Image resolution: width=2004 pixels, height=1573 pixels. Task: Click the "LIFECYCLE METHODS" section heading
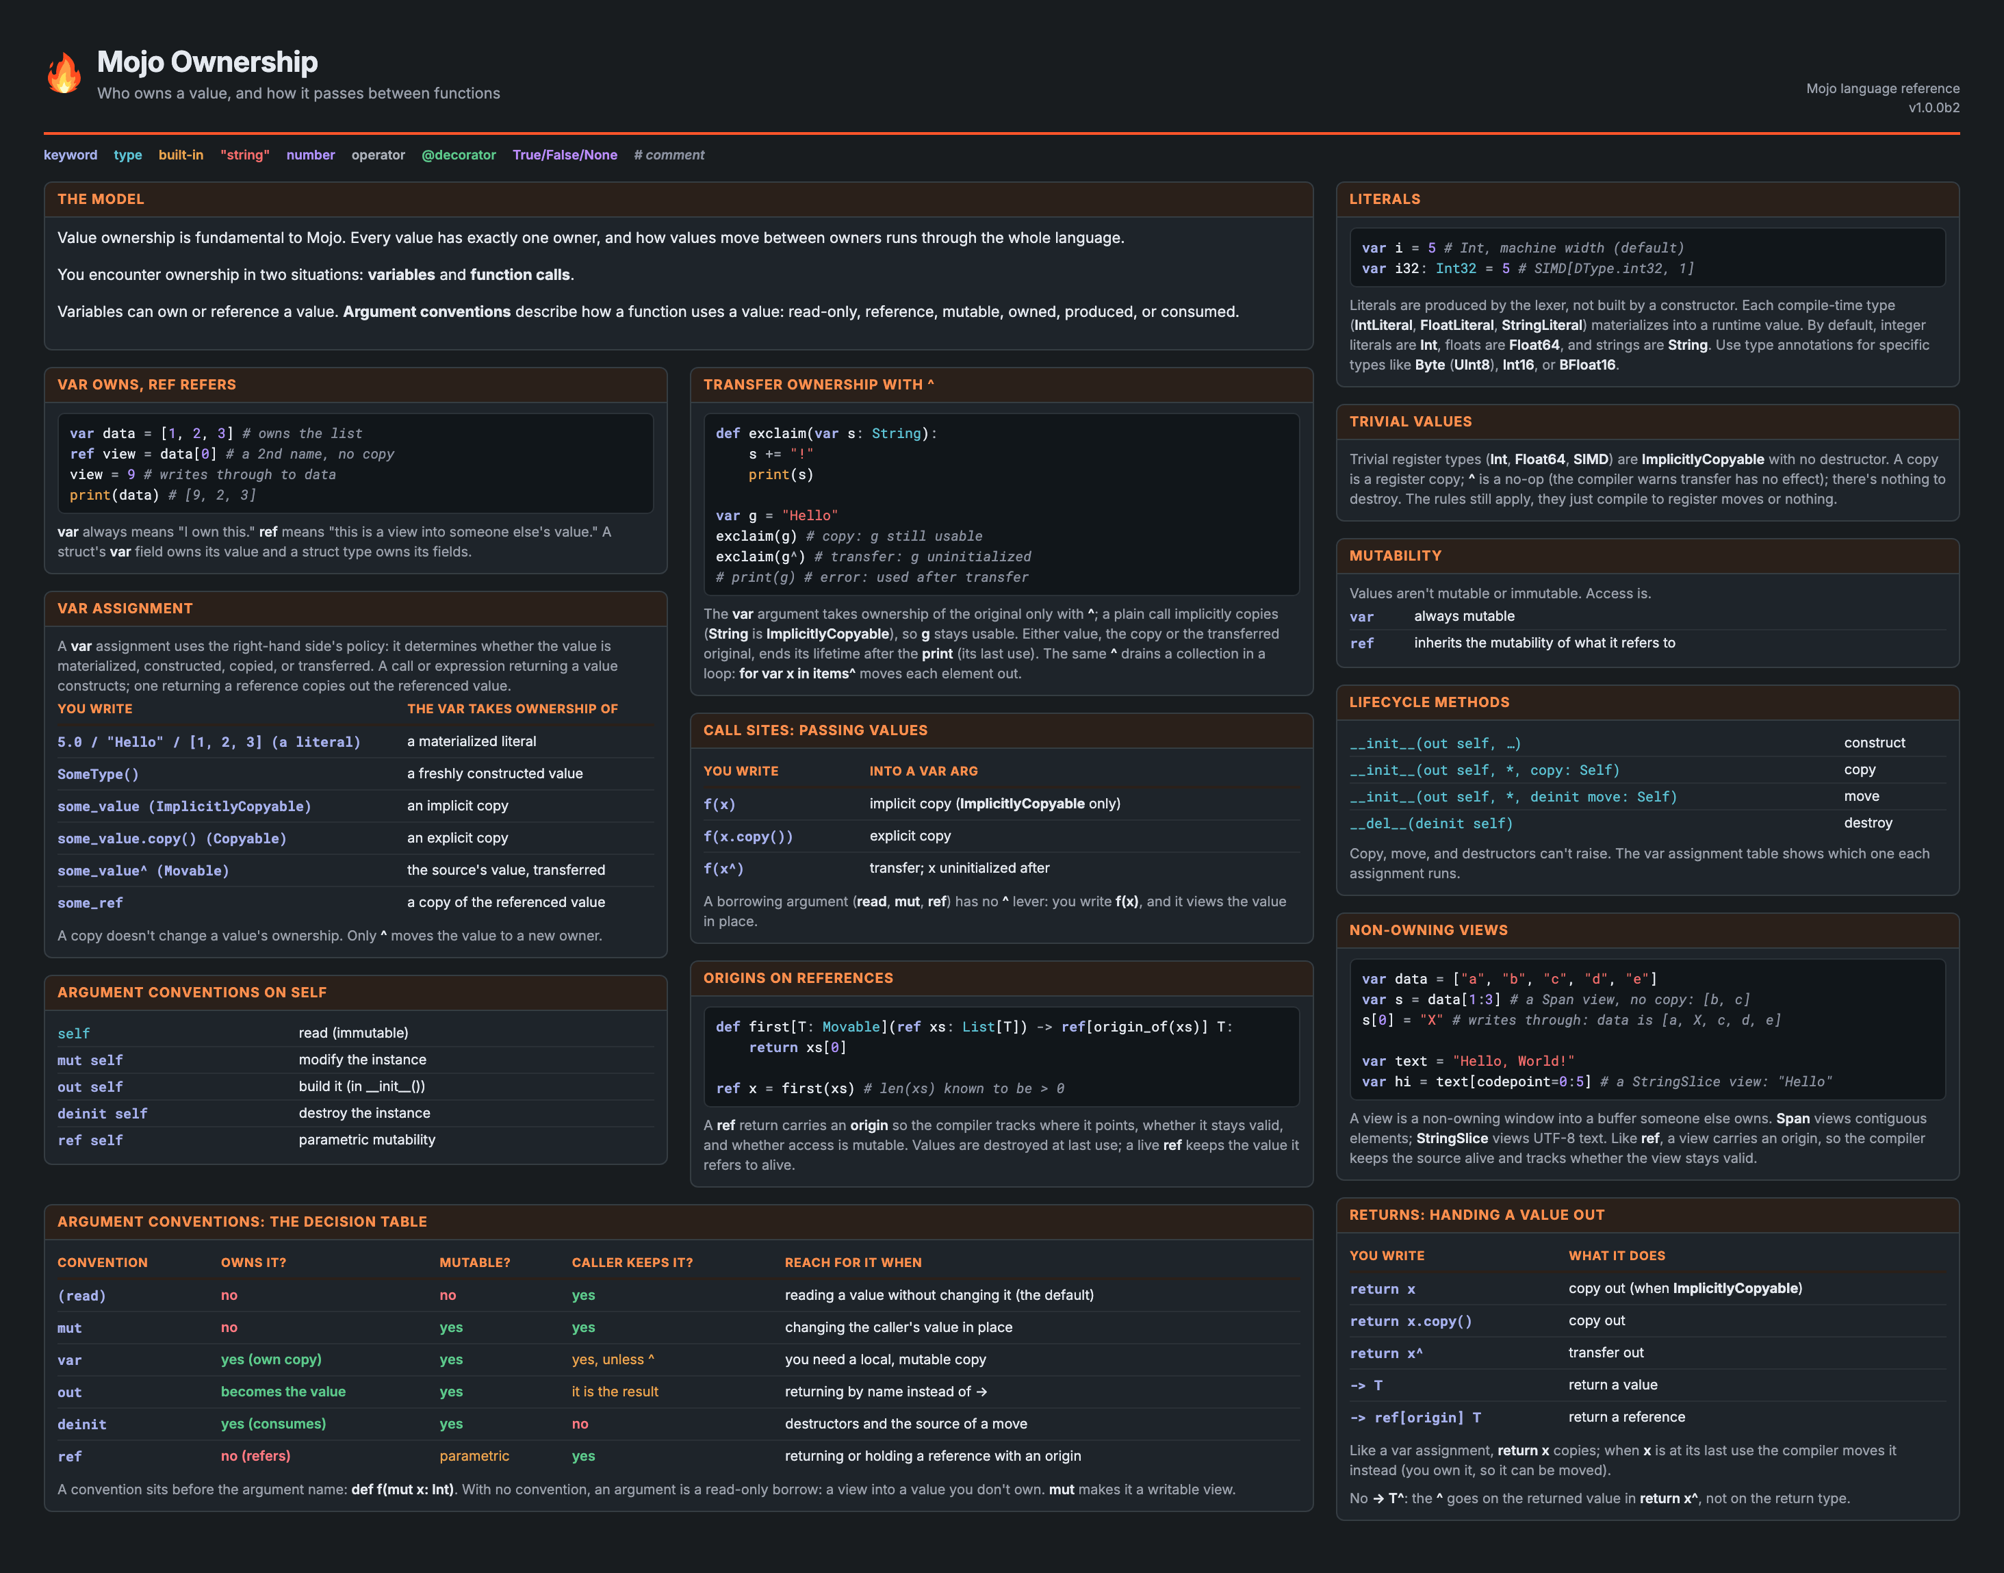1429,702
